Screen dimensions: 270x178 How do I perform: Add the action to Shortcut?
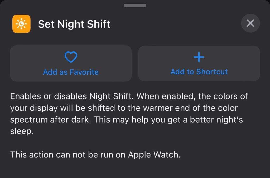coord(199,63)
